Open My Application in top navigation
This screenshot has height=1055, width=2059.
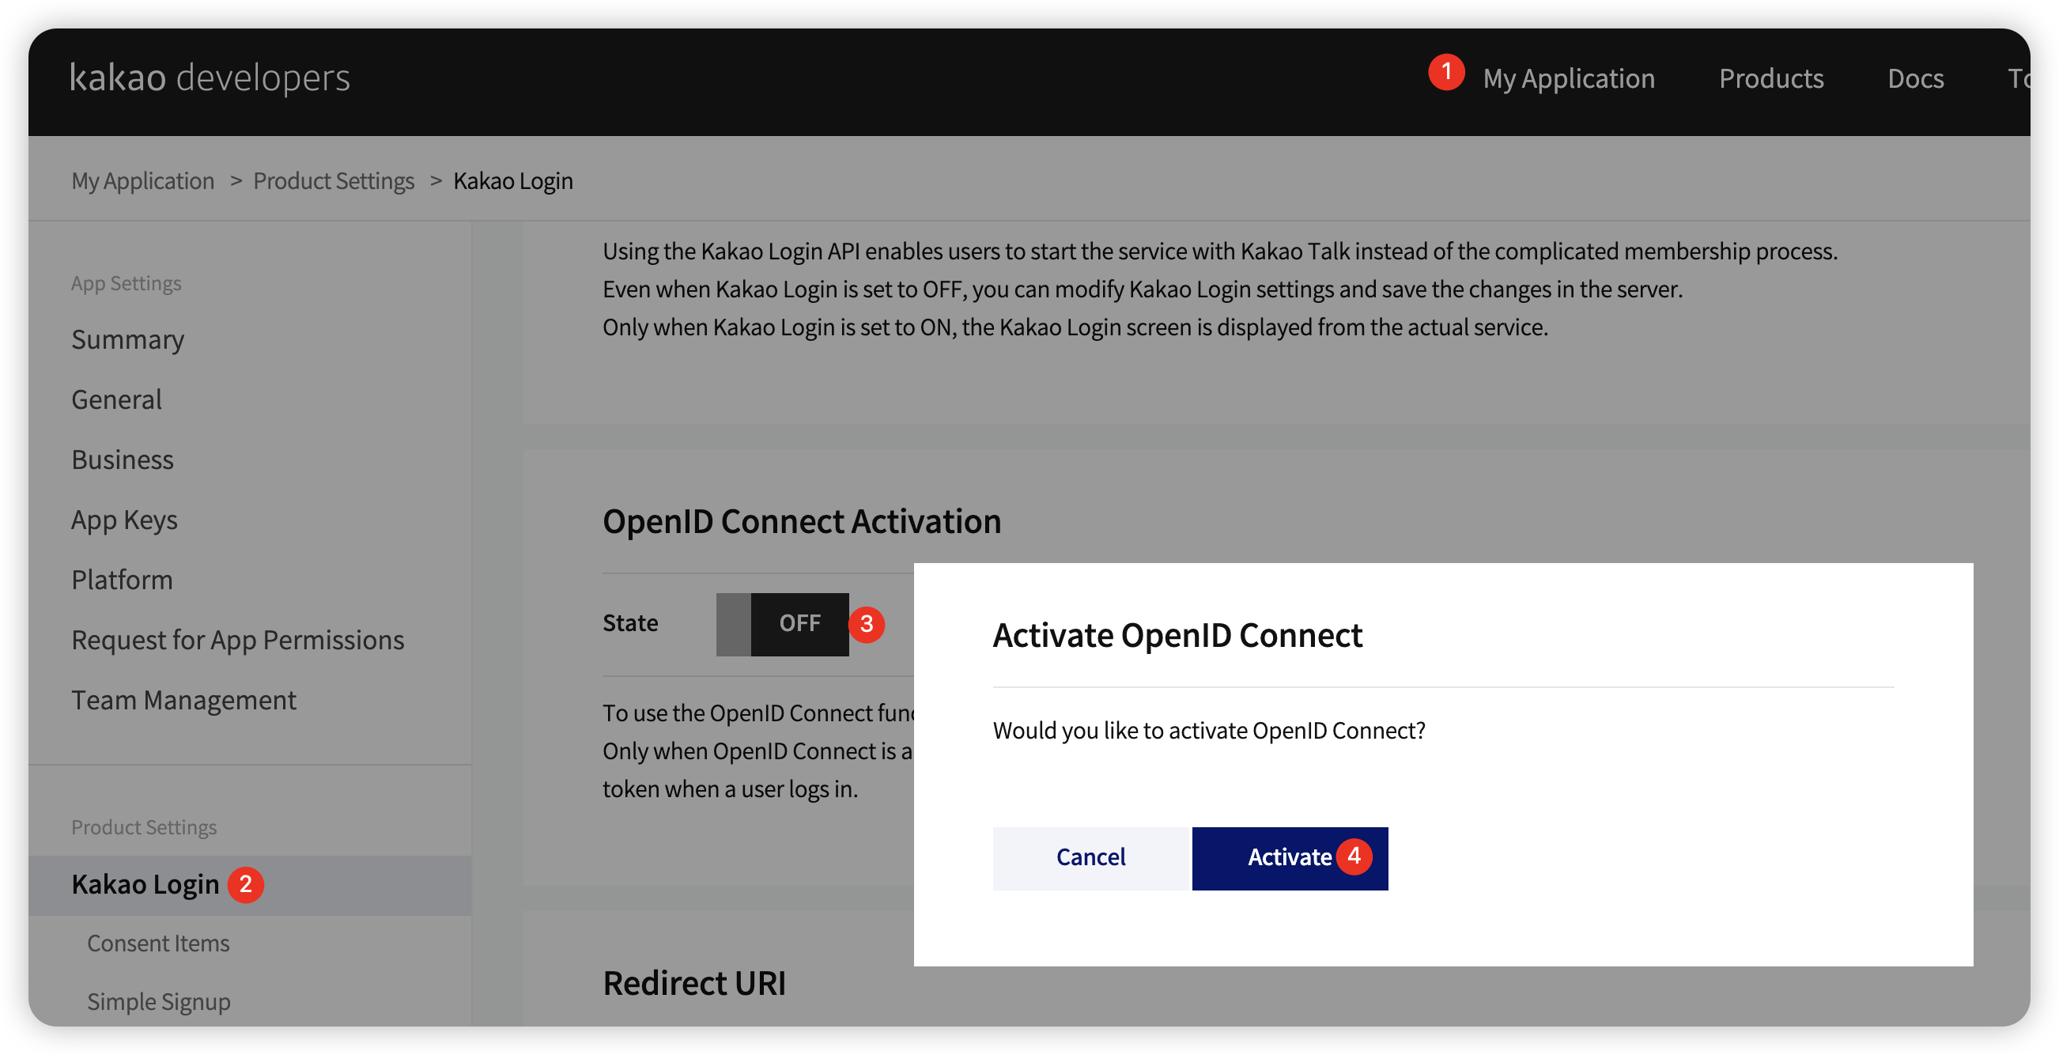1568,78
